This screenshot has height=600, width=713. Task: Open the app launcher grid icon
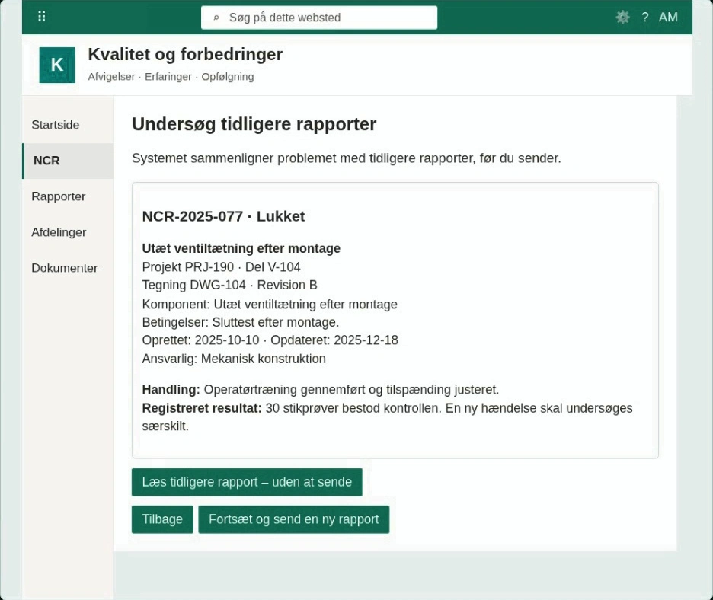tap(41, 17)
